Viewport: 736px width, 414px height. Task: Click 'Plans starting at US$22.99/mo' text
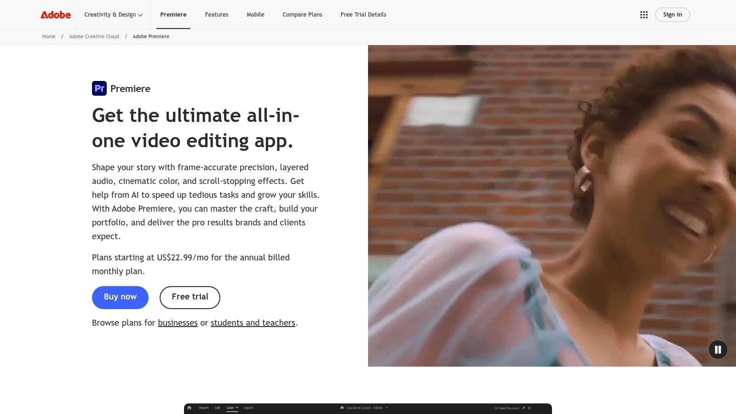click(x=190, y=264)
